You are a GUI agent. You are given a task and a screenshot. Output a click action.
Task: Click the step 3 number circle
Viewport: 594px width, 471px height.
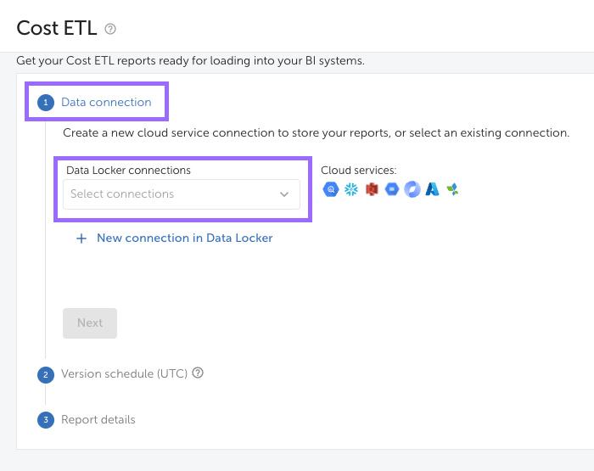(45, 420)
